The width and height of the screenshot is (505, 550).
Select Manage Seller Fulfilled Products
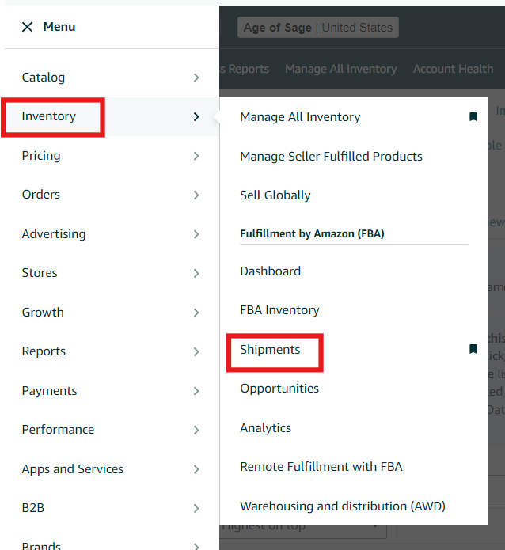[331, 156]
